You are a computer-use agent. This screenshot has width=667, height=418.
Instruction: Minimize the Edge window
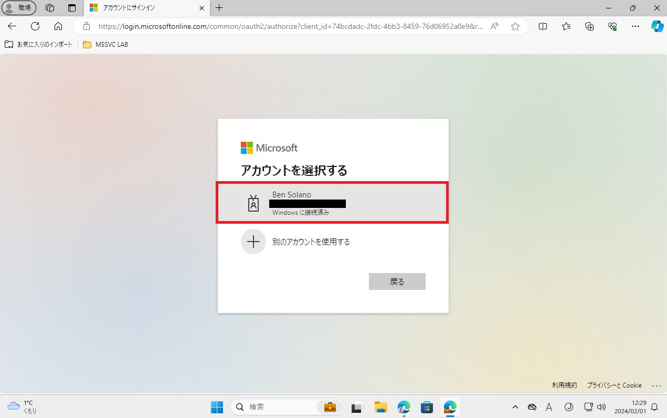[608, 8]
